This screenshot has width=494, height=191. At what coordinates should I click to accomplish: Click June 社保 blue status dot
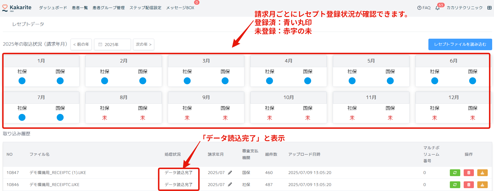coord(435,81)
